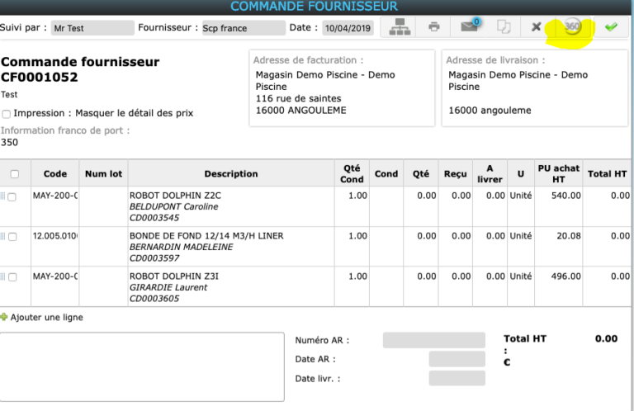The image size is (634, 411).
Task: Open the Suivi par Mr Test field
Action: tap(92, 28)
